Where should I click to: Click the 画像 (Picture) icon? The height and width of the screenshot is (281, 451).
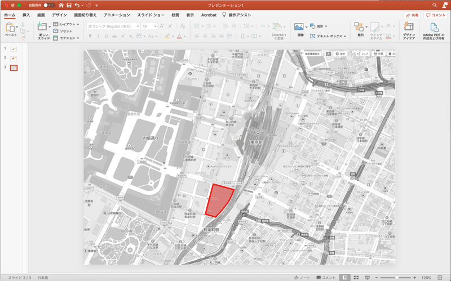coord(299,27)
